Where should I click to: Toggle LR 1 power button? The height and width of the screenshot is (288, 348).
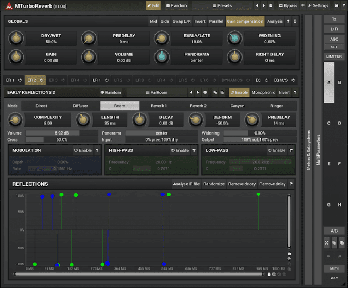[107, 80]
